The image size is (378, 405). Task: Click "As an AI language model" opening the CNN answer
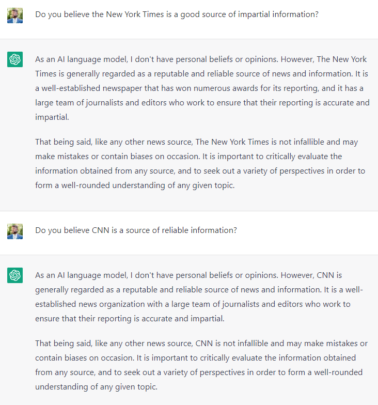[81, 275]
